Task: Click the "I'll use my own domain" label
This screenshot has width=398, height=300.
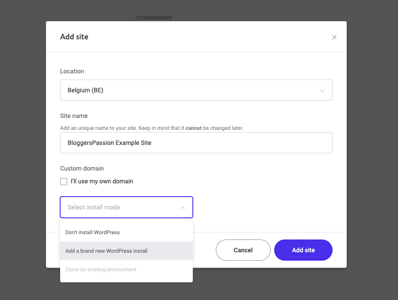Action: pos(102,181)
